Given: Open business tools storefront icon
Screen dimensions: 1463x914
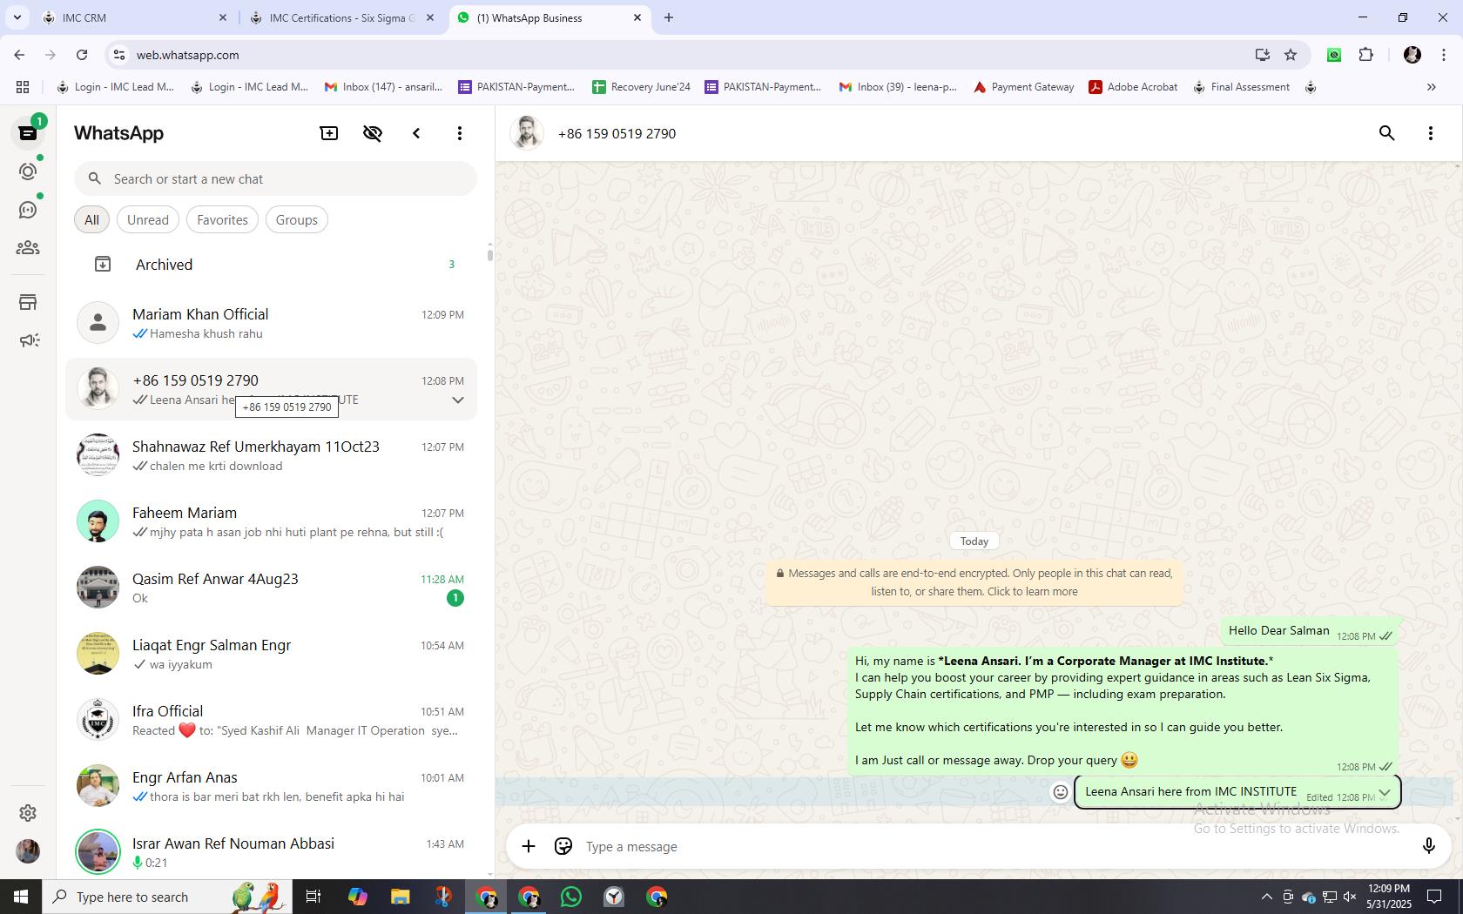Looking at the screenshot, I should pos(28,302).
